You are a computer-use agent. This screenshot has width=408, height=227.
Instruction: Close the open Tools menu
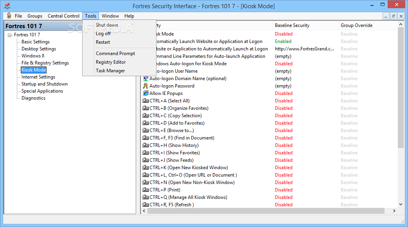[x=90, y=16]
